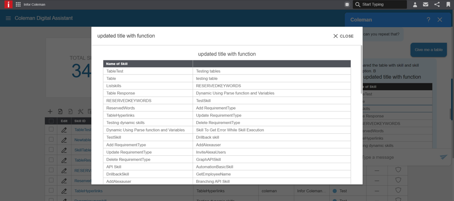This screenshot has height=201, width=454.
Task: Open the hamburger menu beside Coleman Digital Assistant
Action: tap(8, 18)
